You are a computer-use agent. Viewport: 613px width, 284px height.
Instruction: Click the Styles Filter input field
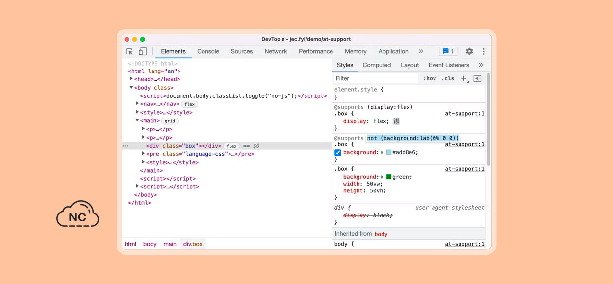(376, 78)
